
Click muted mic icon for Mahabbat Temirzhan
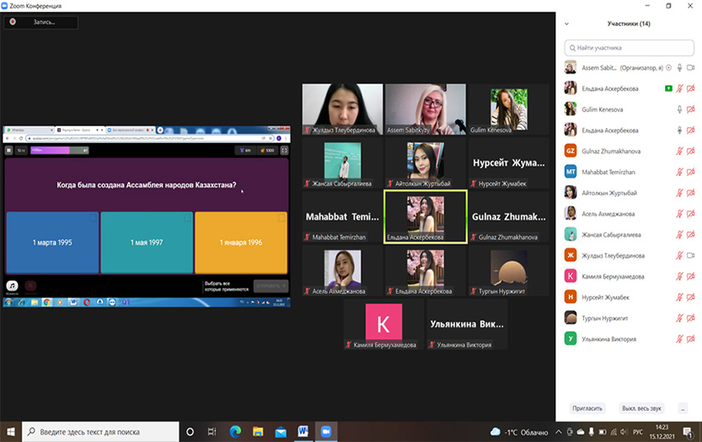pyautogui.click(x=678, y=172)
